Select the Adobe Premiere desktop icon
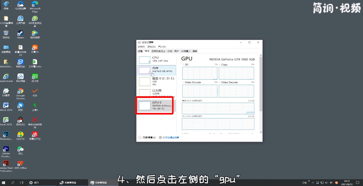Image resolution: width=363 pixels, height=186 pixels. coord(6,152)
